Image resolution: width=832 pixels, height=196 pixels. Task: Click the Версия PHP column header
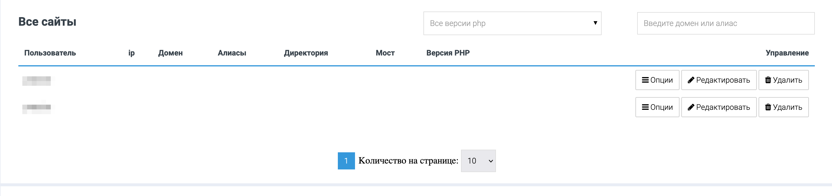[x=448, y=53]
